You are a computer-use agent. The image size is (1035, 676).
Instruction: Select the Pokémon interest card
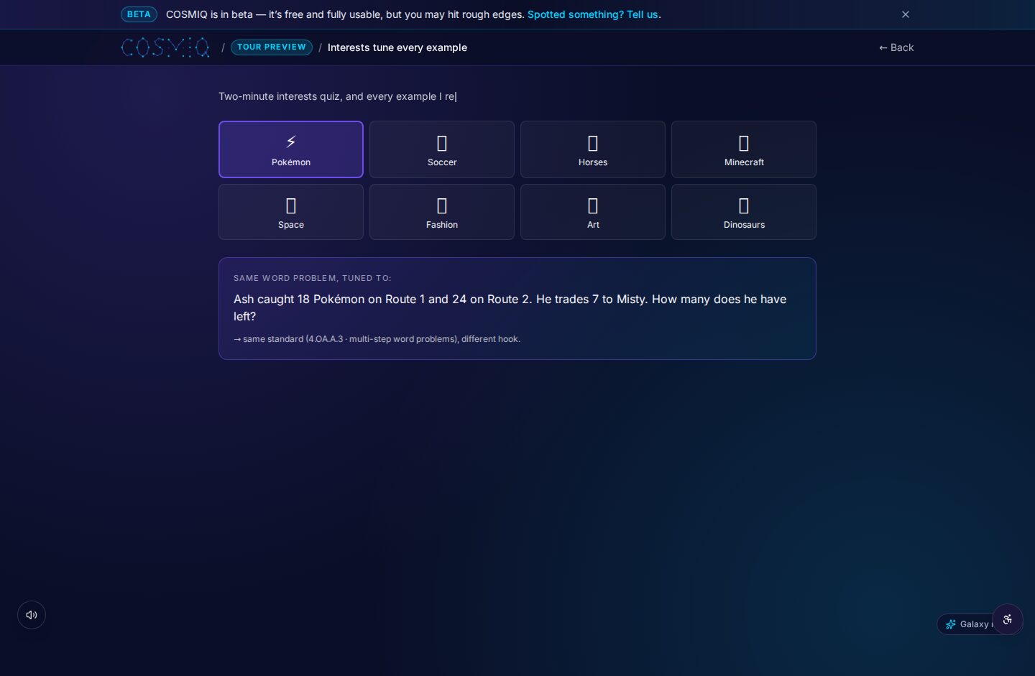tap(291, 149)
